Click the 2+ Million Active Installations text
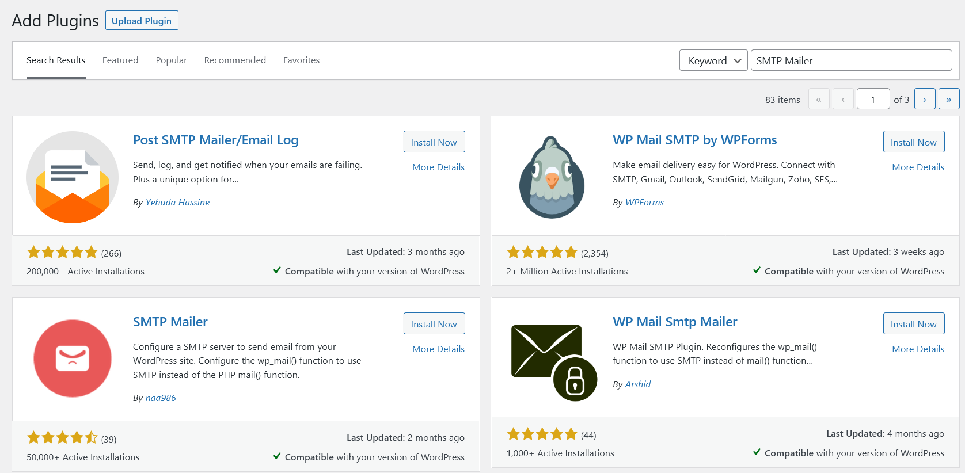This screenshot has height=473, width=965. coord(567,271)
